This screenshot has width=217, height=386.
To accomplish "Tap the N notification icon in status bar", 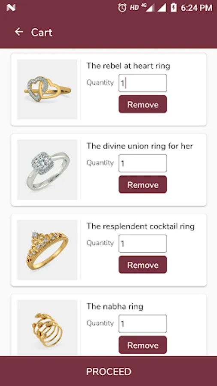I will (11, 8).
